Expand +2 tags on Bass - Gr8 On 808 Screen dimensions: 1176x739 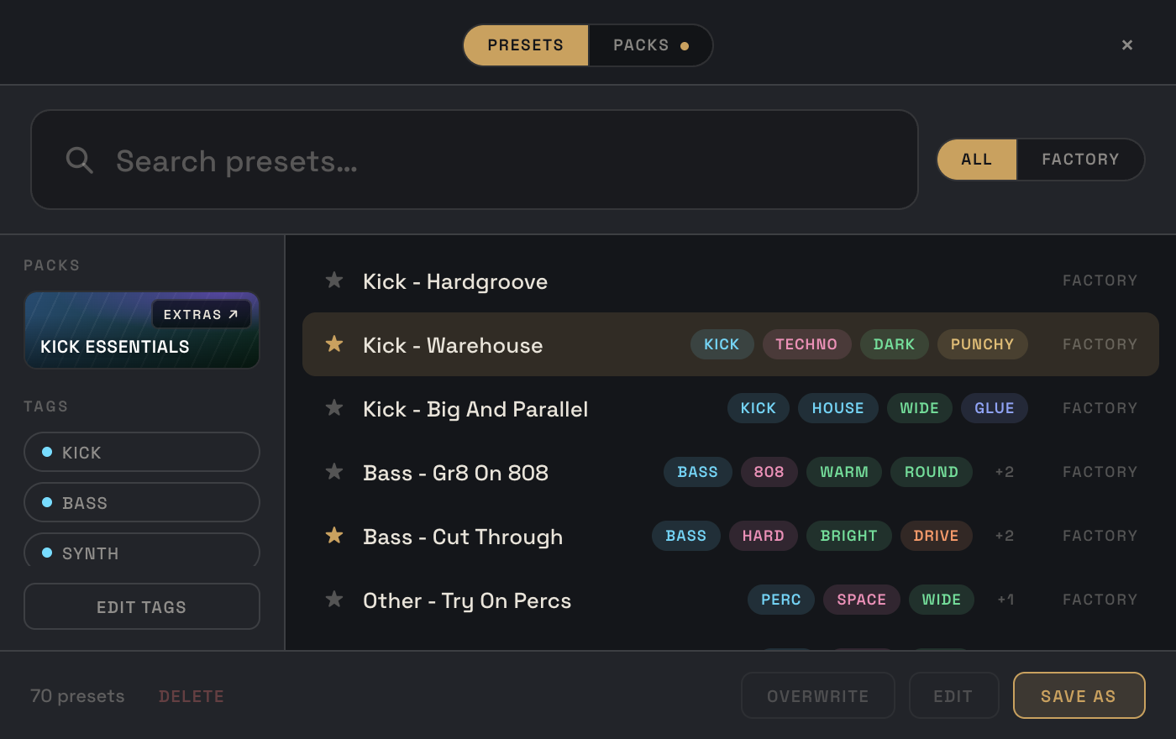[1005, 472]
